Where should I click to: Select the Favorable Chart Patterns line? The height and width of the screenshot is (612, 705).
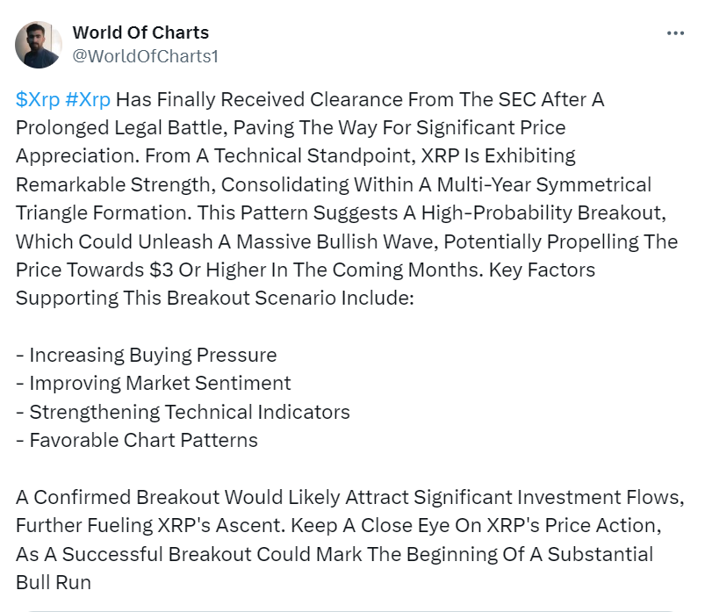point(137,440)
